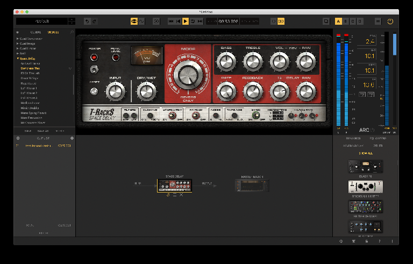
Task: Toggle the Space Delay power switch
Action: coord(94,69)
